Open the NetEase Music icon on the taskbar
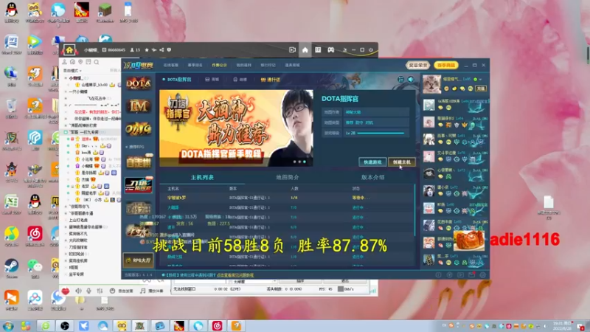 [x=217, y=325]
